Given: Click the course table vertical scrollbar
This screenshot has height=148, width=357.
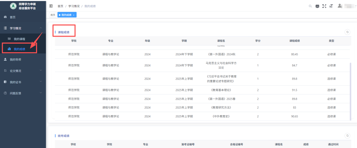Looking at the screenshot, I should click(350, 91).
